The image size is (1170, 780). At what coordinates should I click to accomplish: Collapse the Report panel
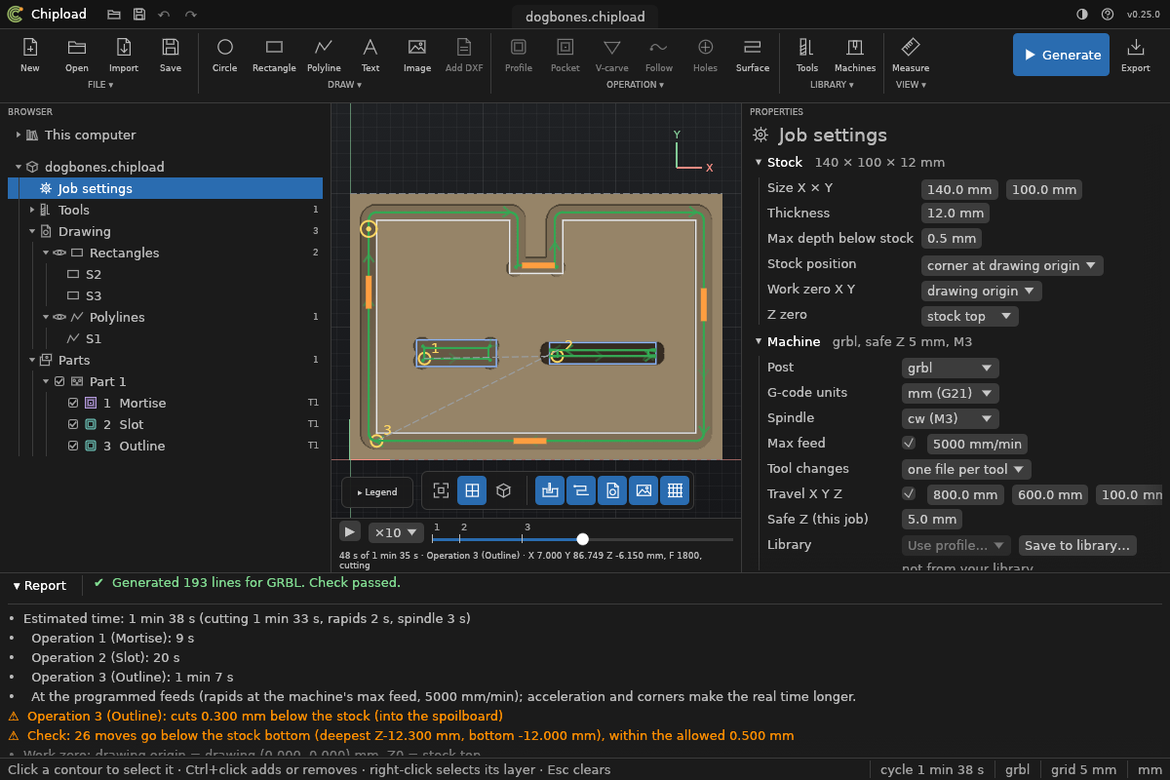click(x=40, y=586)
